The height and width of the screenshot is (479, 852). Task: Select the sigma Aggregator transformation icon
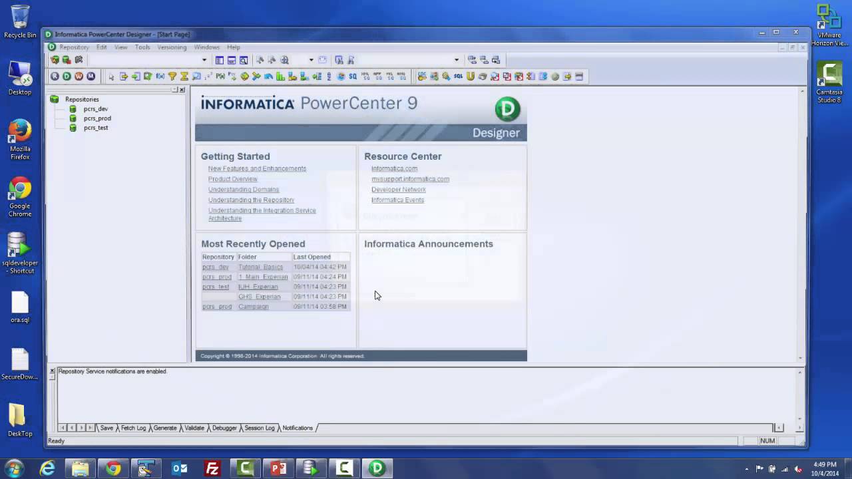[x=184, y=77]
